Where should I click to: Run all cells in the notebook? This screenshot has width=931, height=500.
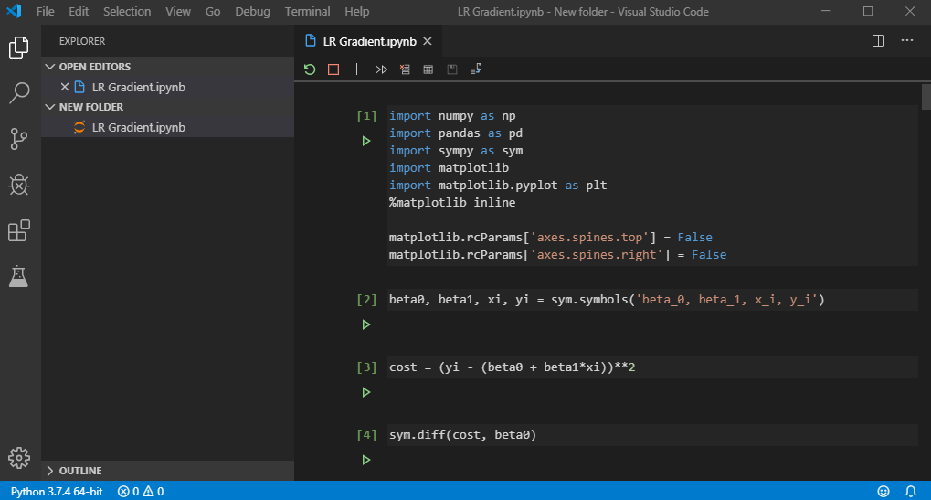click(x=381, y=69)
